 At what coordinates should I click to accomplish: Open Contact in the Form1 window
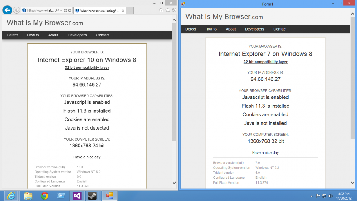pyautogui.click(x=280, y=29)
